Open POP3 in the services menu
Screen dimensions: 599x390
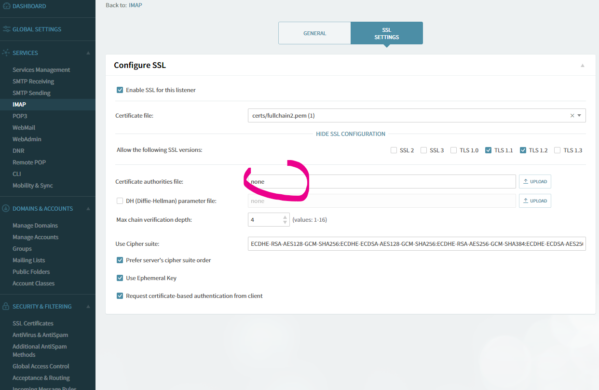coord(20,116)
